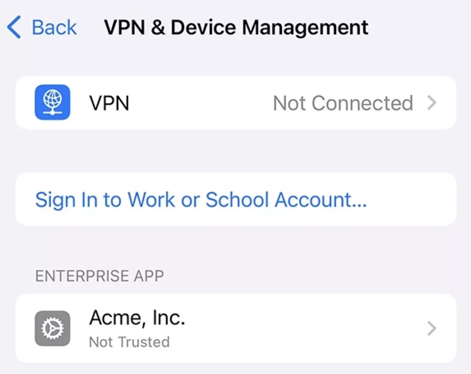The height and width of the screenshot is (374, 471).
Task: Tap the blue back chevron arrow
Action: point(14,27)
